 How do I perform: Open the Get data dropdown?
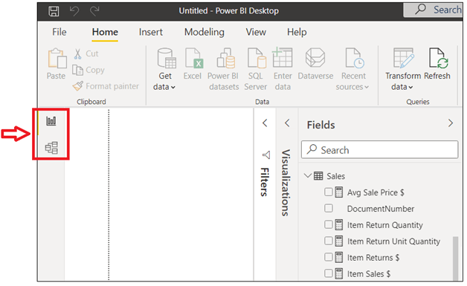[x=164, y=69]
